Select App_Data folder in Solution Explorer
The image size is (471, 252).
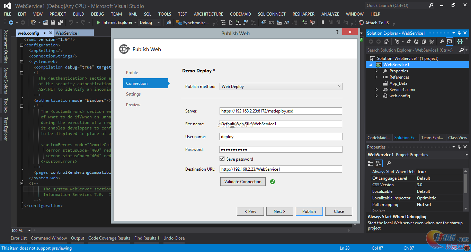point(398,83)
